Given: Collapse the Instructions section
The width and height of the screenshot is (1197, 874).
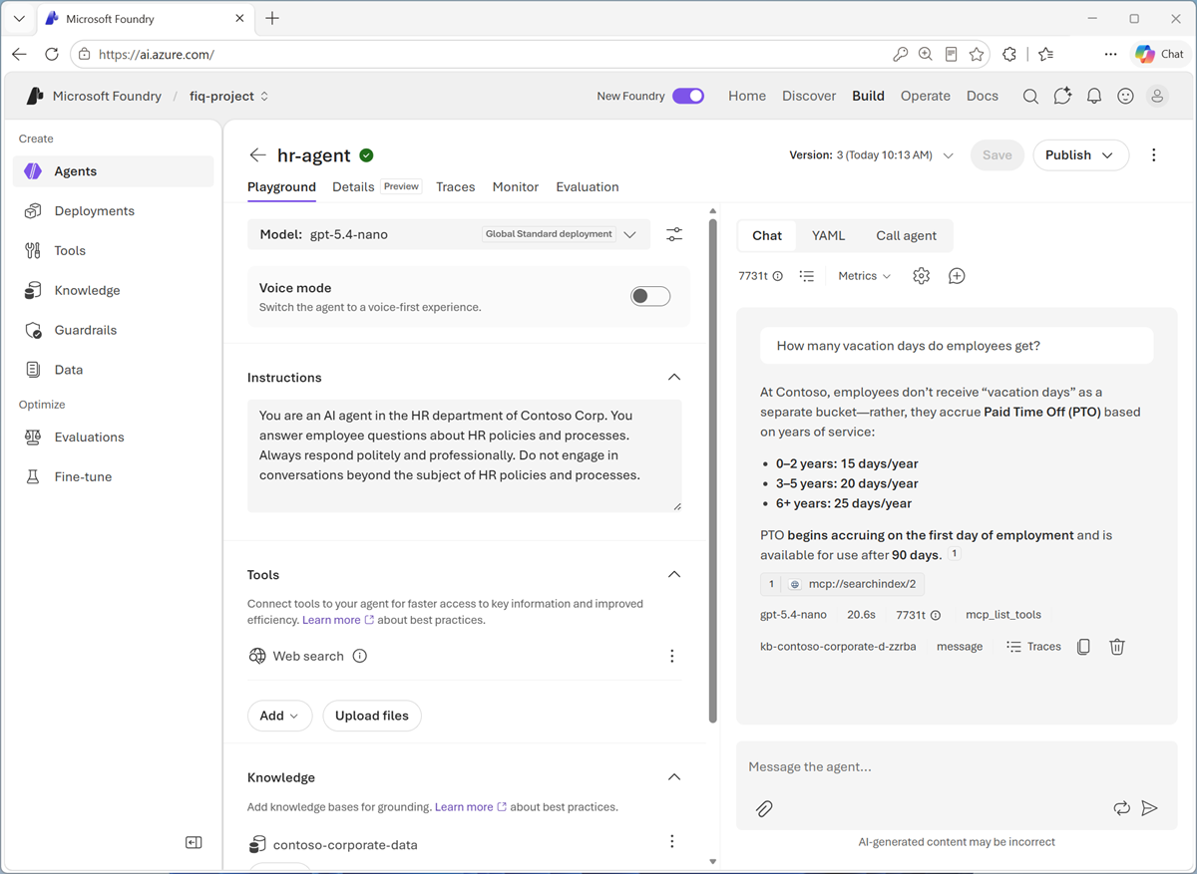Looking at the screenshot, I should click(674, 378).
